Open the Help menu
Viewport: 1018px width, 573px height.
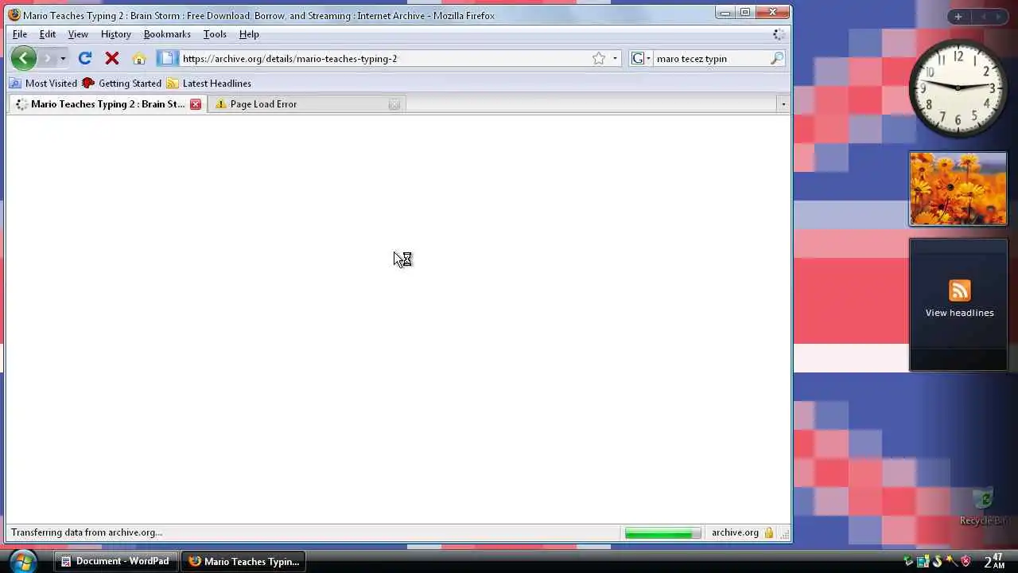tap(249, 34)
